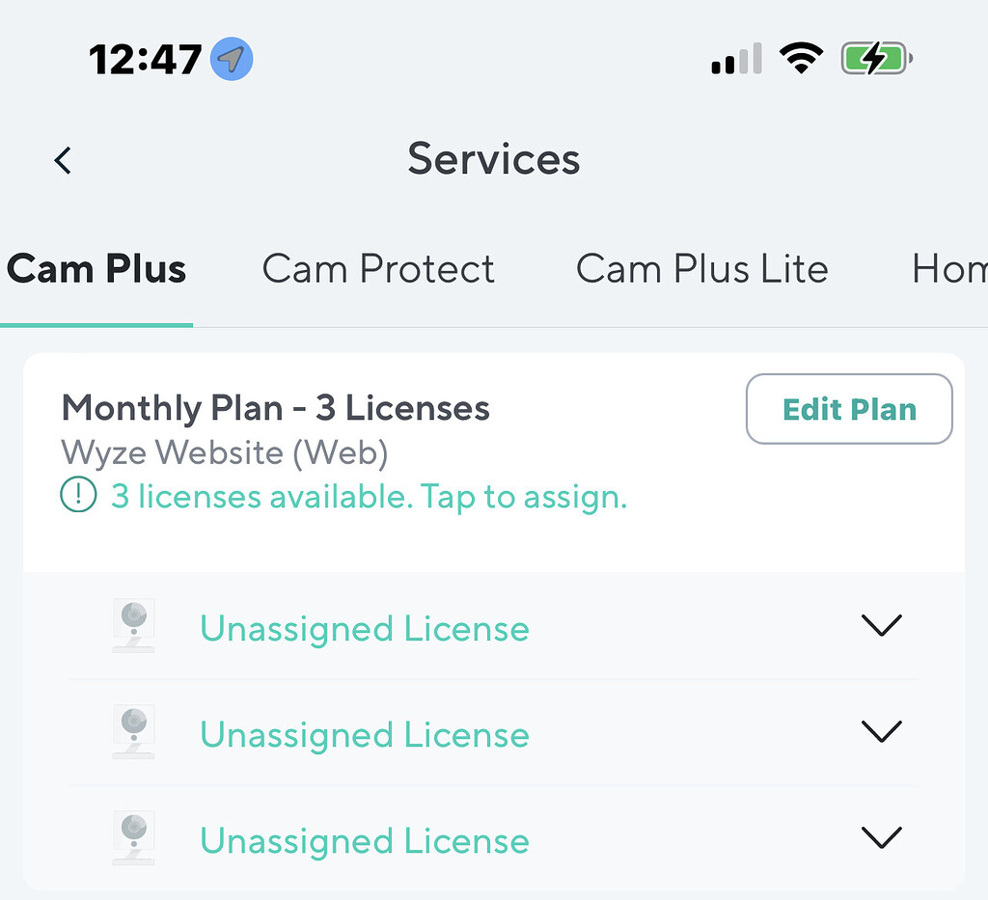Tap the Wyze Website (Web) subscription source label

(x=224, y=452)
